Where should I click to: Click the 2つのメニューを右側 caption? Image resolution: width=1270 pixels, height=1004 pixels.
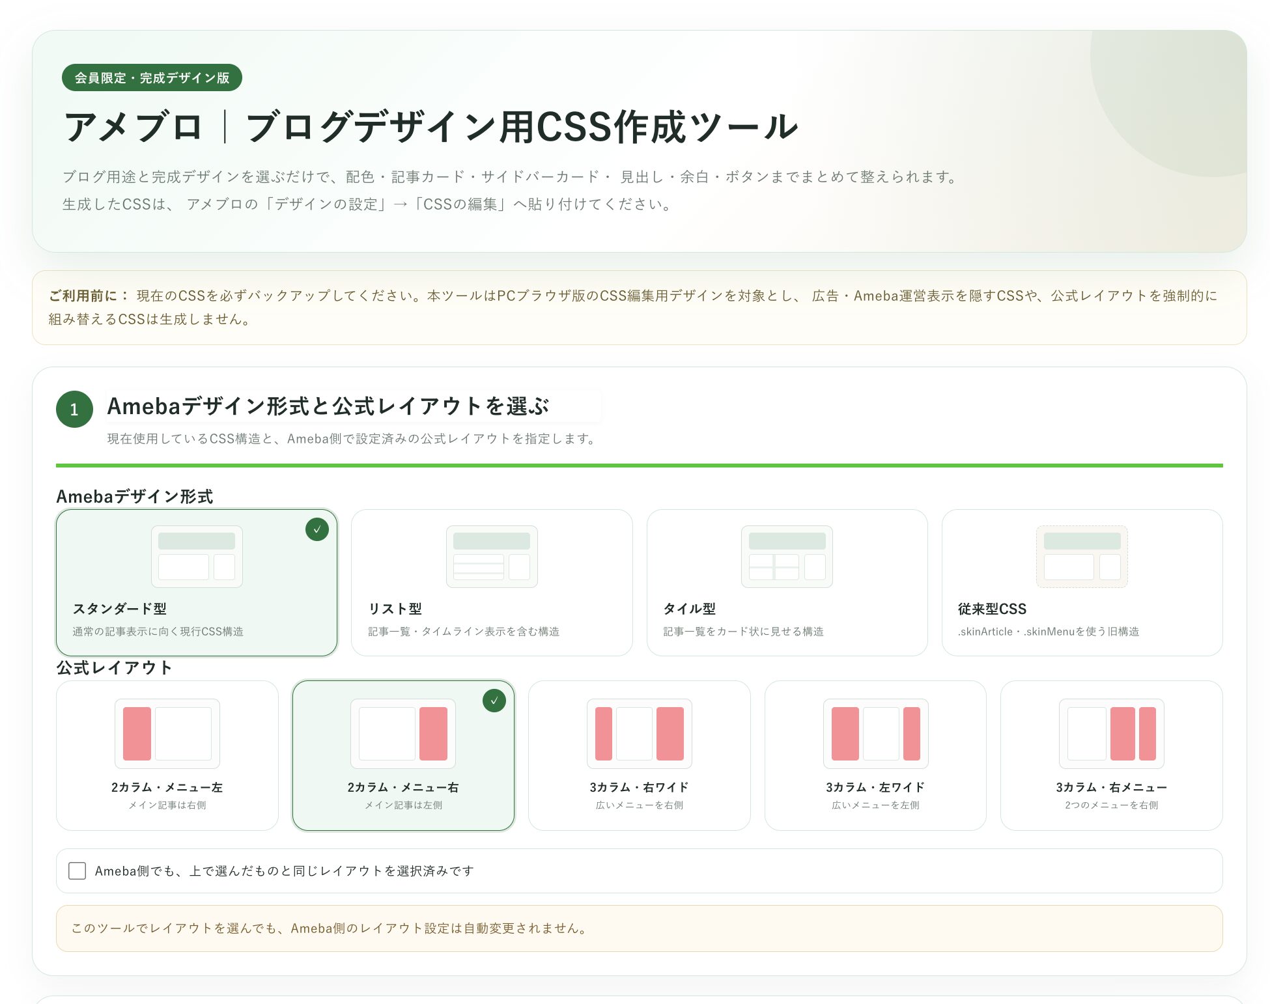[1111, 805]
